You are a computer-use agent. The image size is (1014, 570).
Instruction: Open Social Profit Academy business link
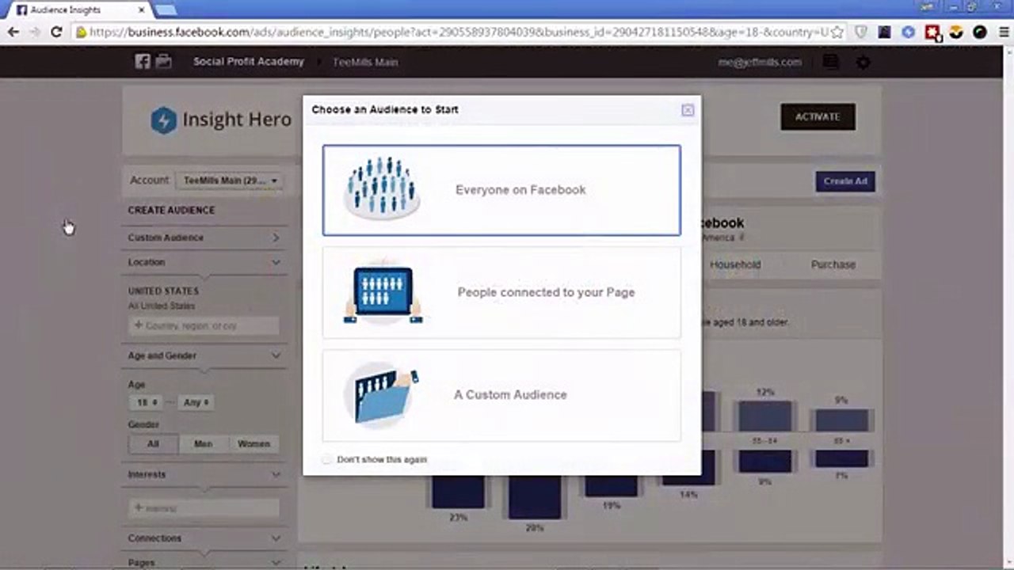(x=249, y=62)
